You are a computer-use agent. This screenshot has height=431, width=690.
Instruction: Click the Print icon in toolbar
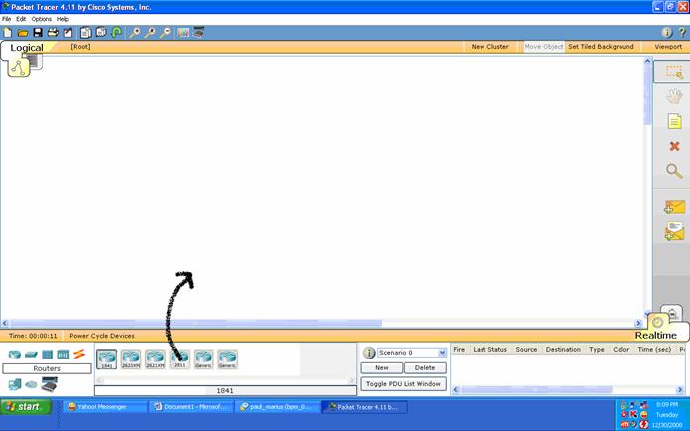(53, 32)
